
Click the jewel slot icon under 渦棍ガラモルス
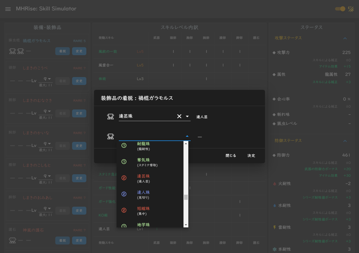coord(13,51)
